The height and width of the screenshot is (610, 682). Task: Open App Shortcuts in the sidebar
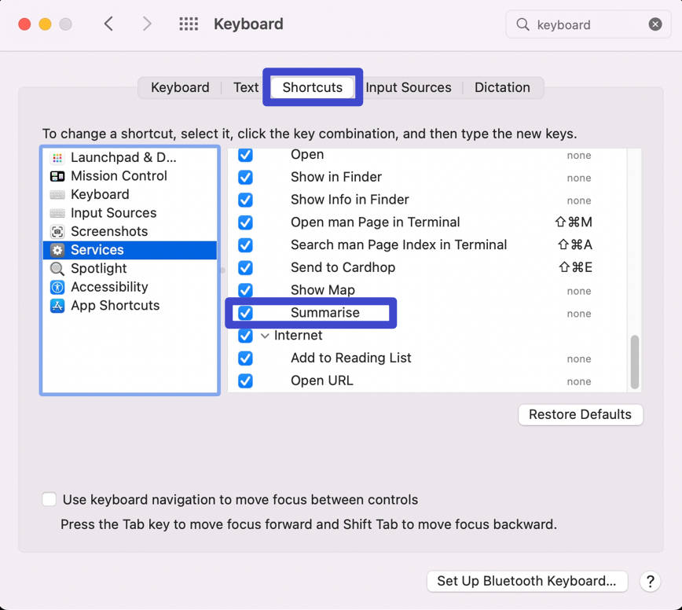pyautogui.click(x=115, y=305)
